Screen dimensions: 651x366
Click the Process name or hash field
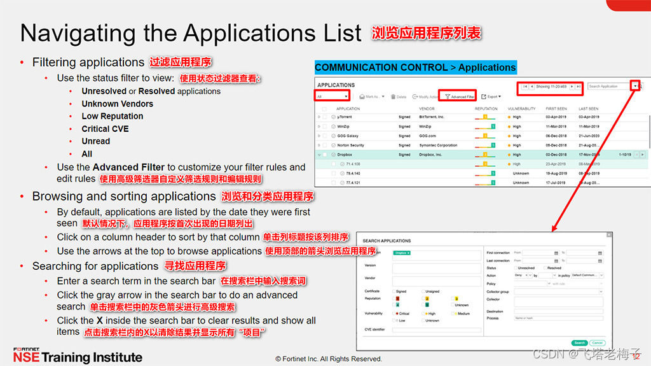click(558, 318)
